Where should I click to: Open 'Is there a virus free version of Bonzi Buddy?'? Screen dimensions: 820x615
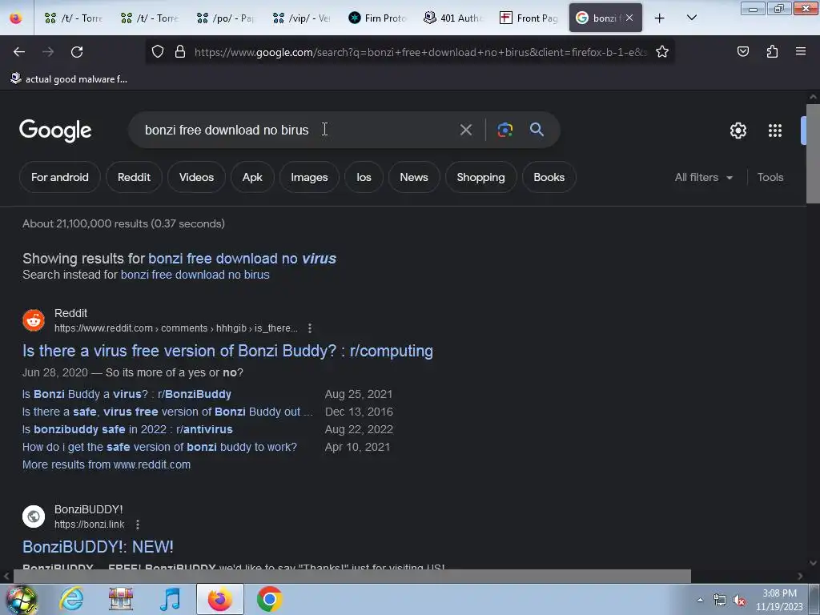click(227, 351)
